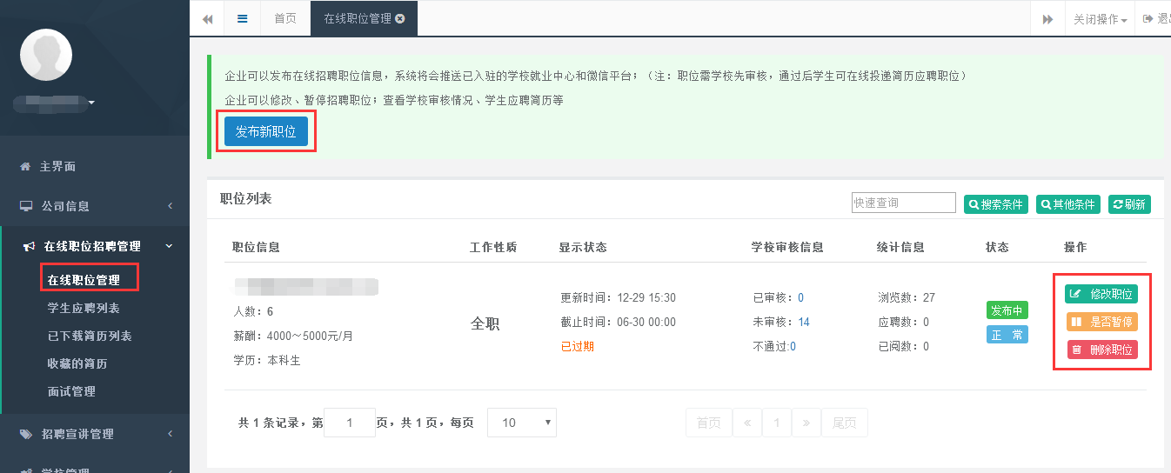Click the 是否暂停 pause button

[1101, 322]
